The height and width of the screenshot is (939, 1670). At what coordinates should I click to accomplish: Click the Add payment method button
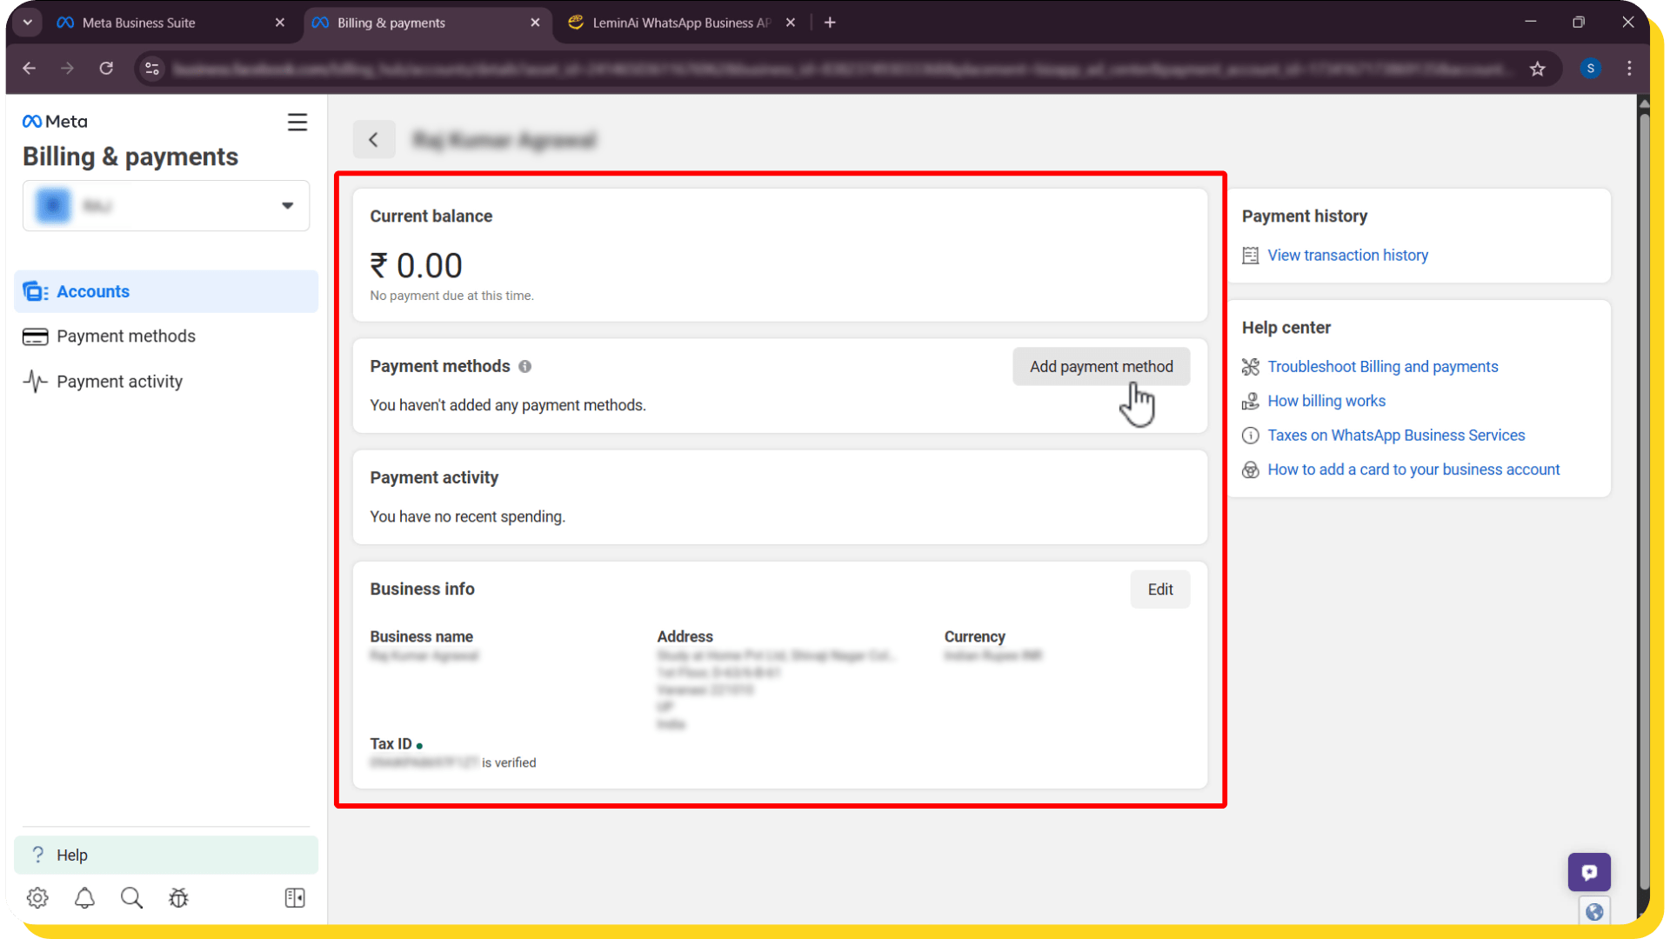(1101, 366)
